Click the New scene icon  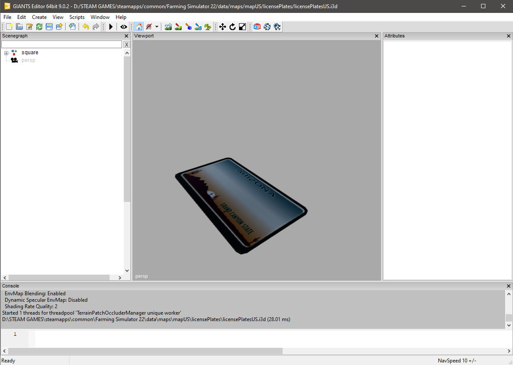[x=9, y=27]
